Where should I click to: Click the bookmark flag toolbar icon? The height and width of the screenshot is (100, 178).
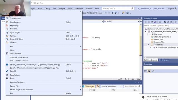pyautogui.click(x=123, y=13)
